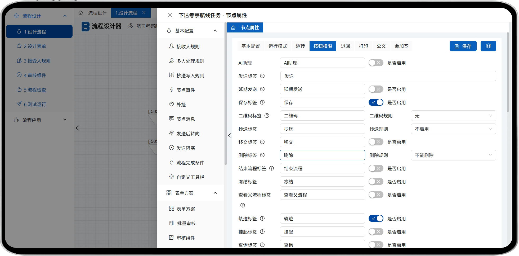This screenshot has height=256, width=519.
Task: Click the layers icon button next to 保存
Action: [x=488, y=46]
